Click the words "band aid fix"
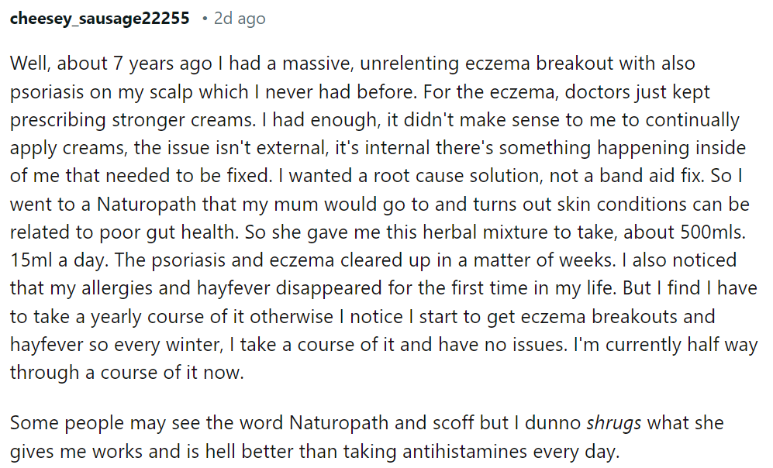The width and height of the screenshot is (773, 468). tap(650, 176)
